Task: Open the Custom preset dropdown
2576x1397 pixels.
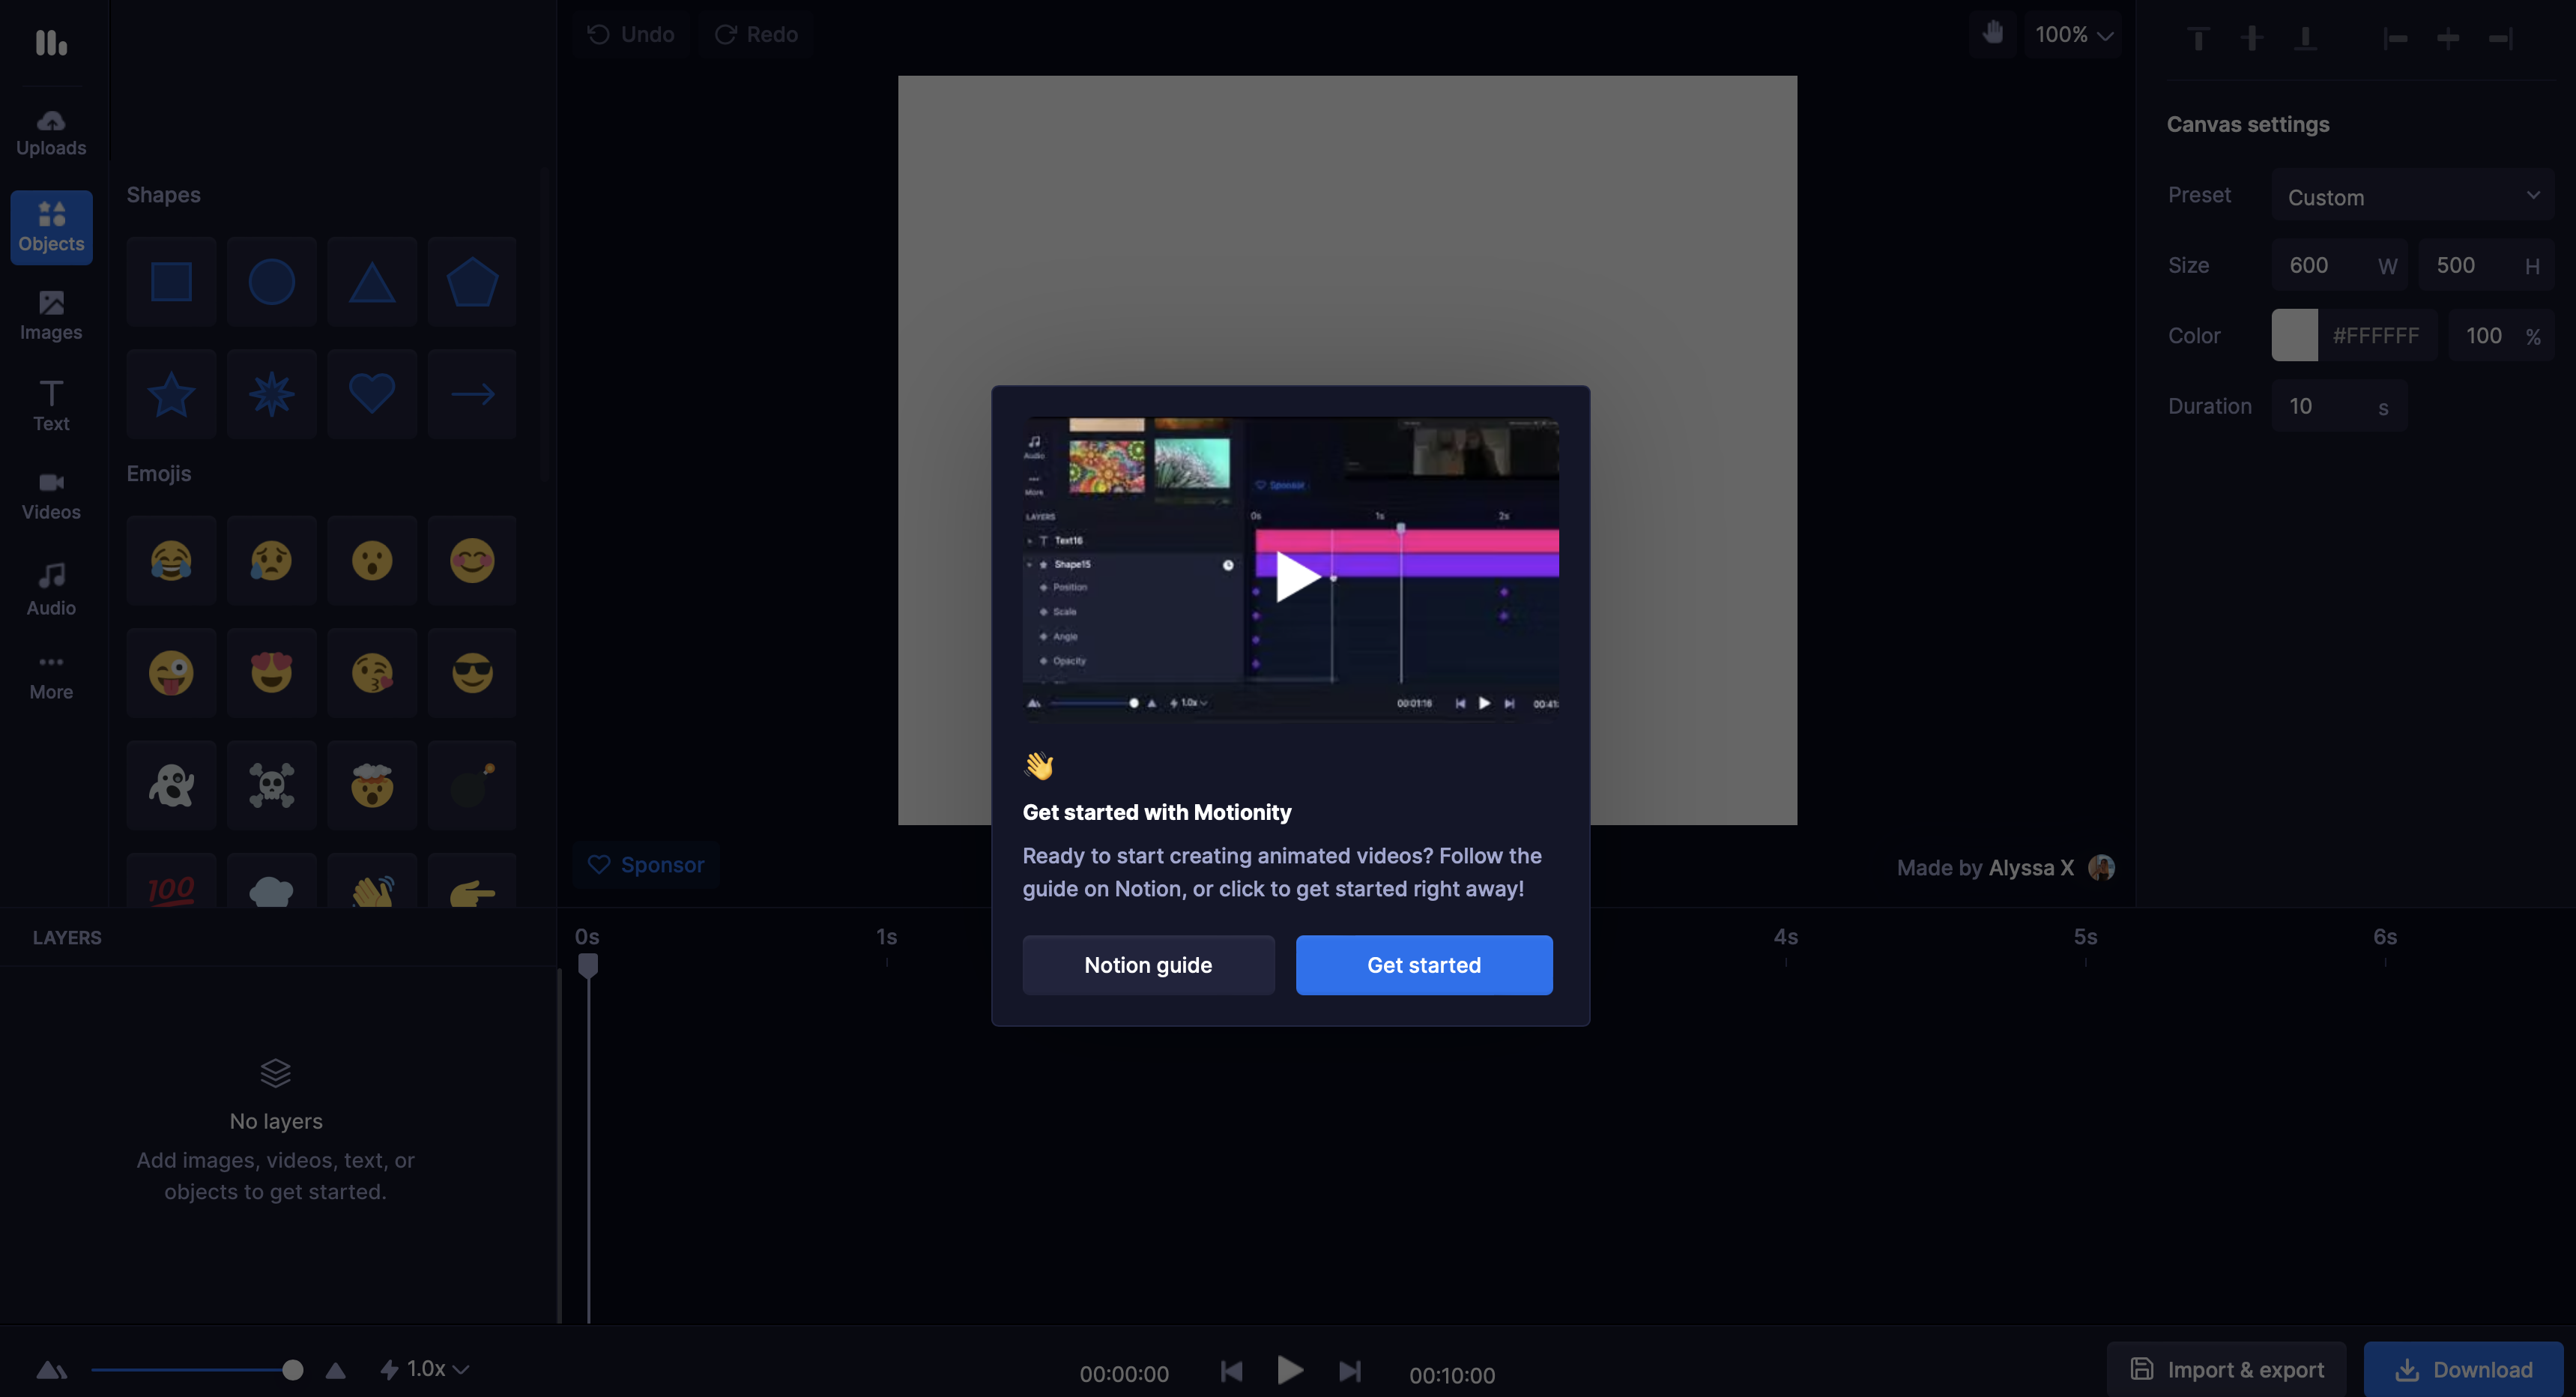Action: (2412, 196)
